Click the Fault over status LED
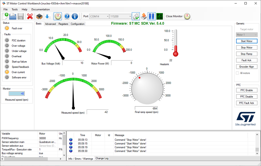Viewport: 261px width, 166px height. tap(7, 28)
